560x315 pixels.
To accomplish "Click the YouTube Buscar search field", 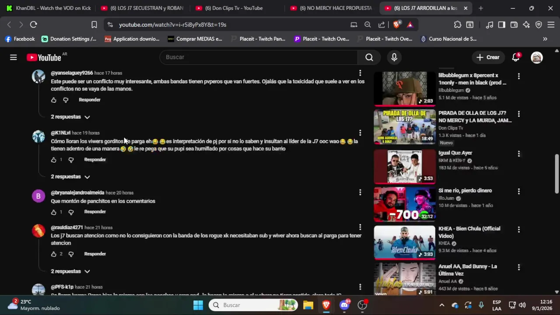I will click(259, 57).
